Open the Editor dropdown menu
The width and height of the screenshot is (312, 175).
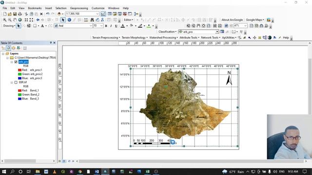pyautogui.click(x=129, y=20)
